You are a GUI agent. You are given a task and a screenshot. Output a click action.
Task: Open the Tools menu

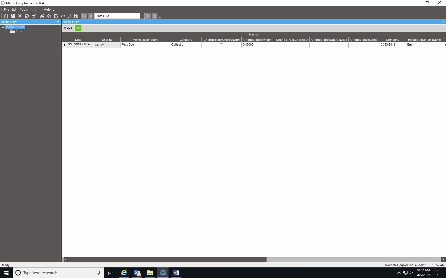24,9
